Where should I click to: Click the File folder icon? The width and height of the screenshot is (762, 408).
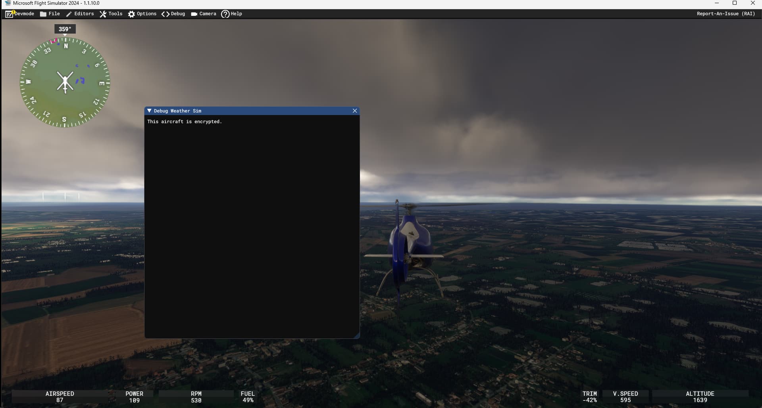click(x=43, y=14)
